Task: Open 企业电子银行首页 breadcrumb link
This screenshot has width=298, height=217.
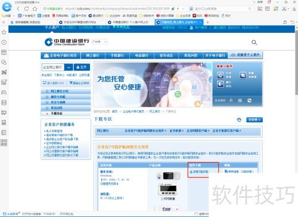Action: point(134,112)
